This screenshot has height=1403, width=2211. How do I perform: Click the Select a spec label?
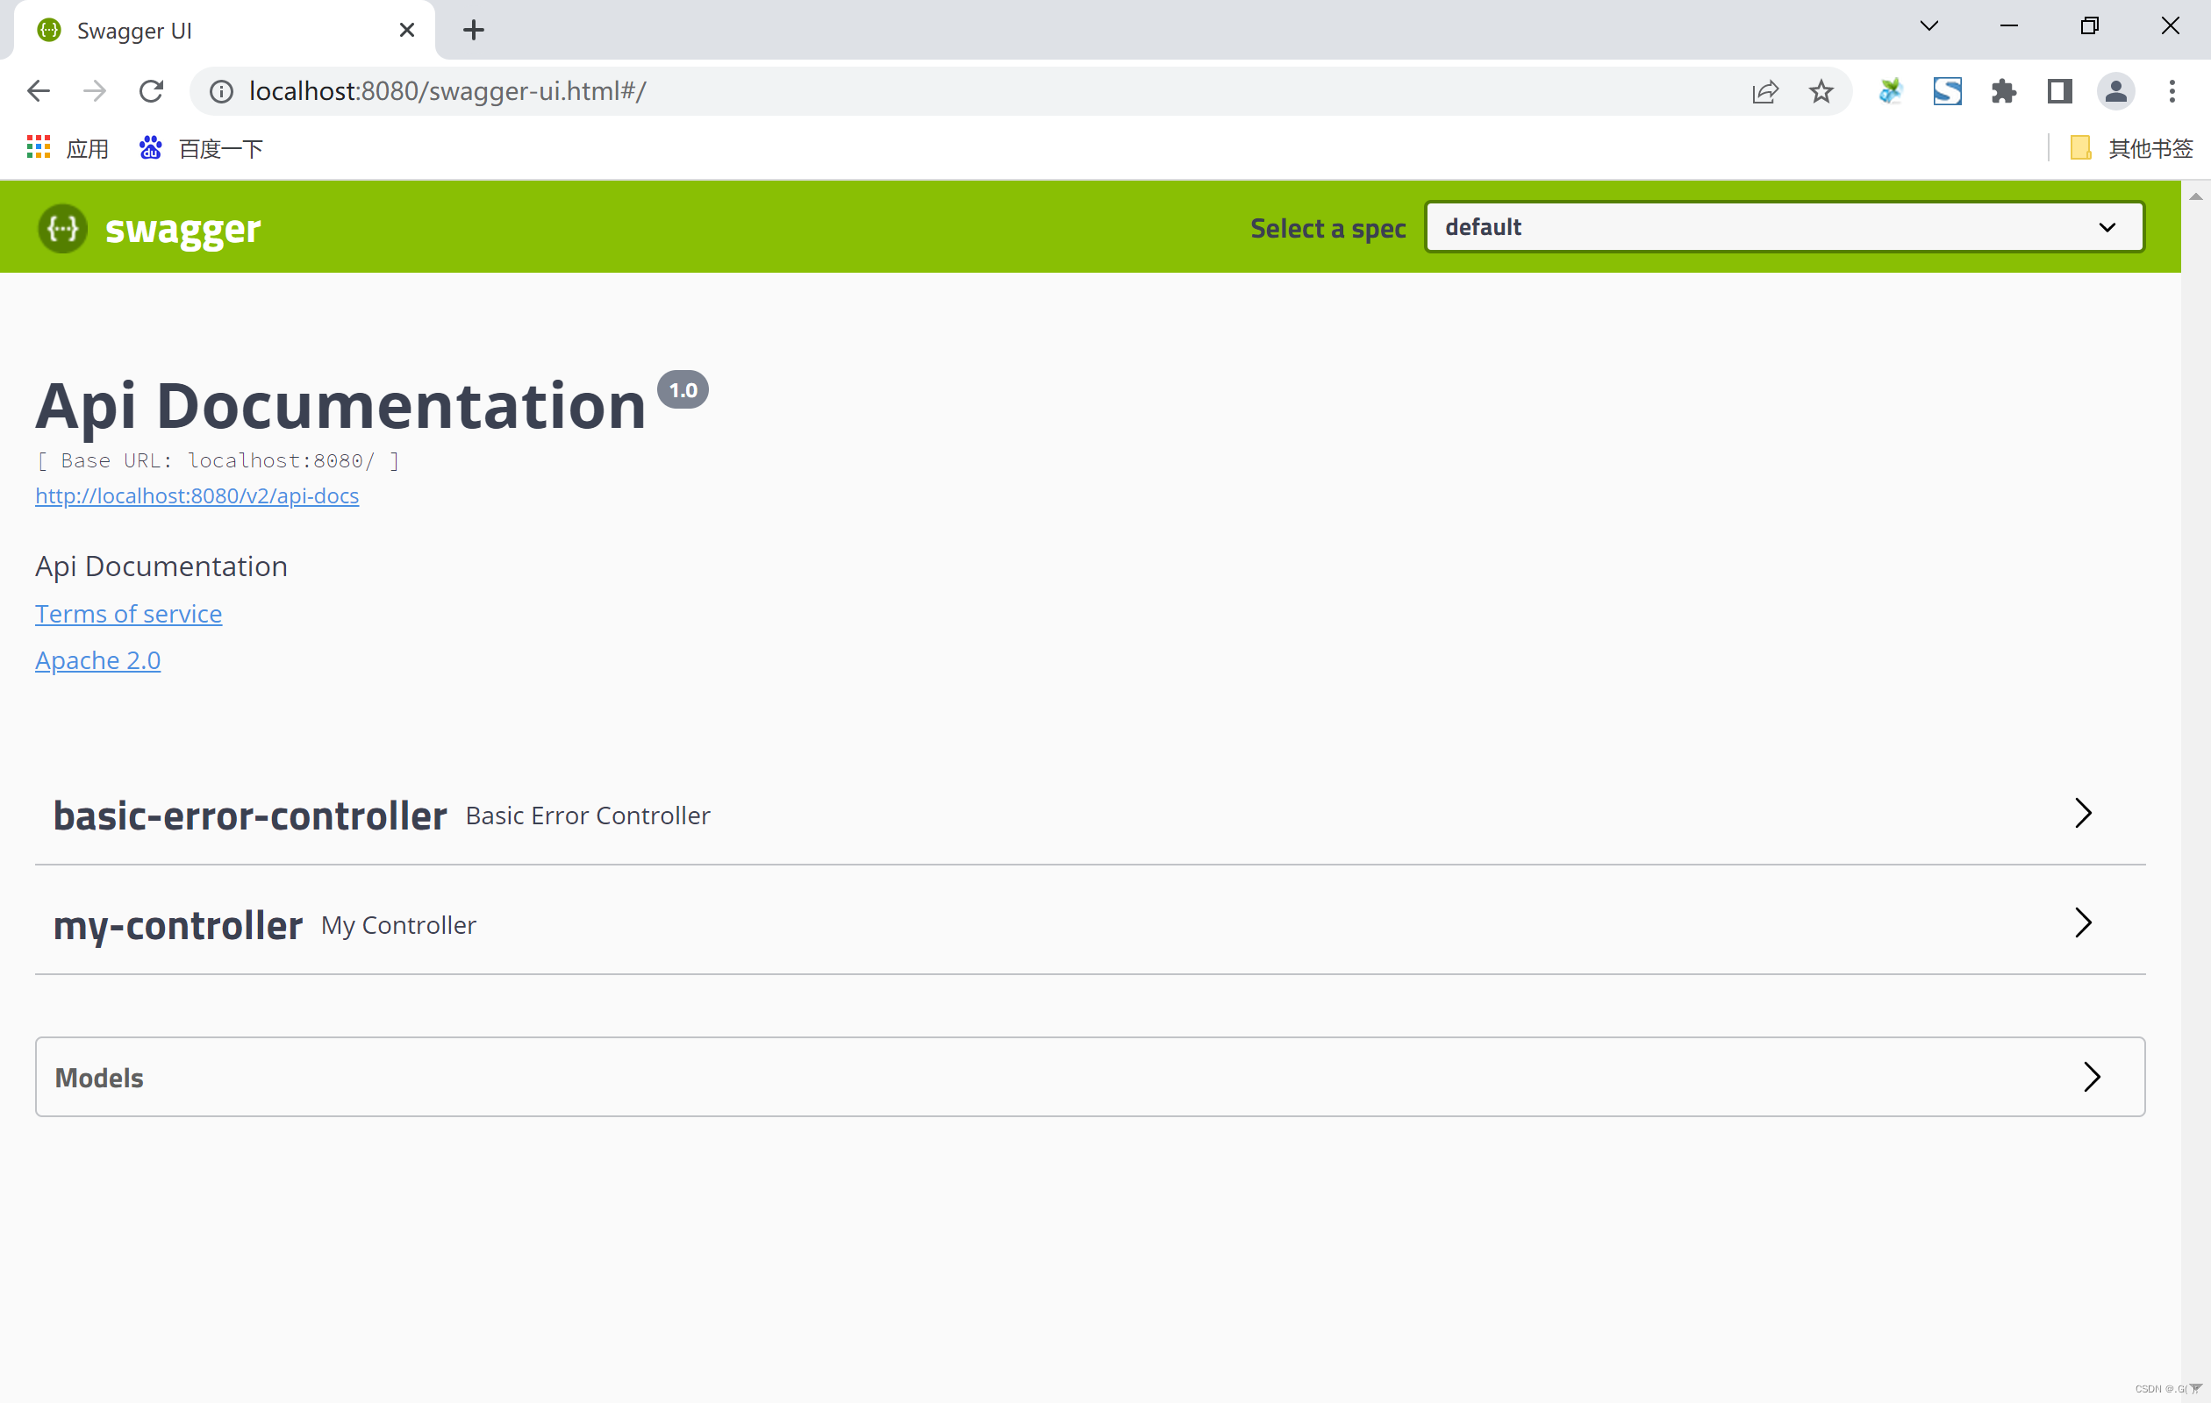point(1327,229)
